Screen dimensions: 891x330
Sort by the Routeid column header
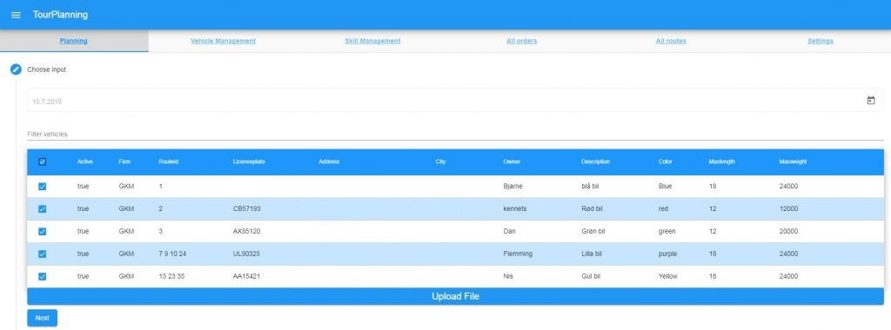[168, 162]
